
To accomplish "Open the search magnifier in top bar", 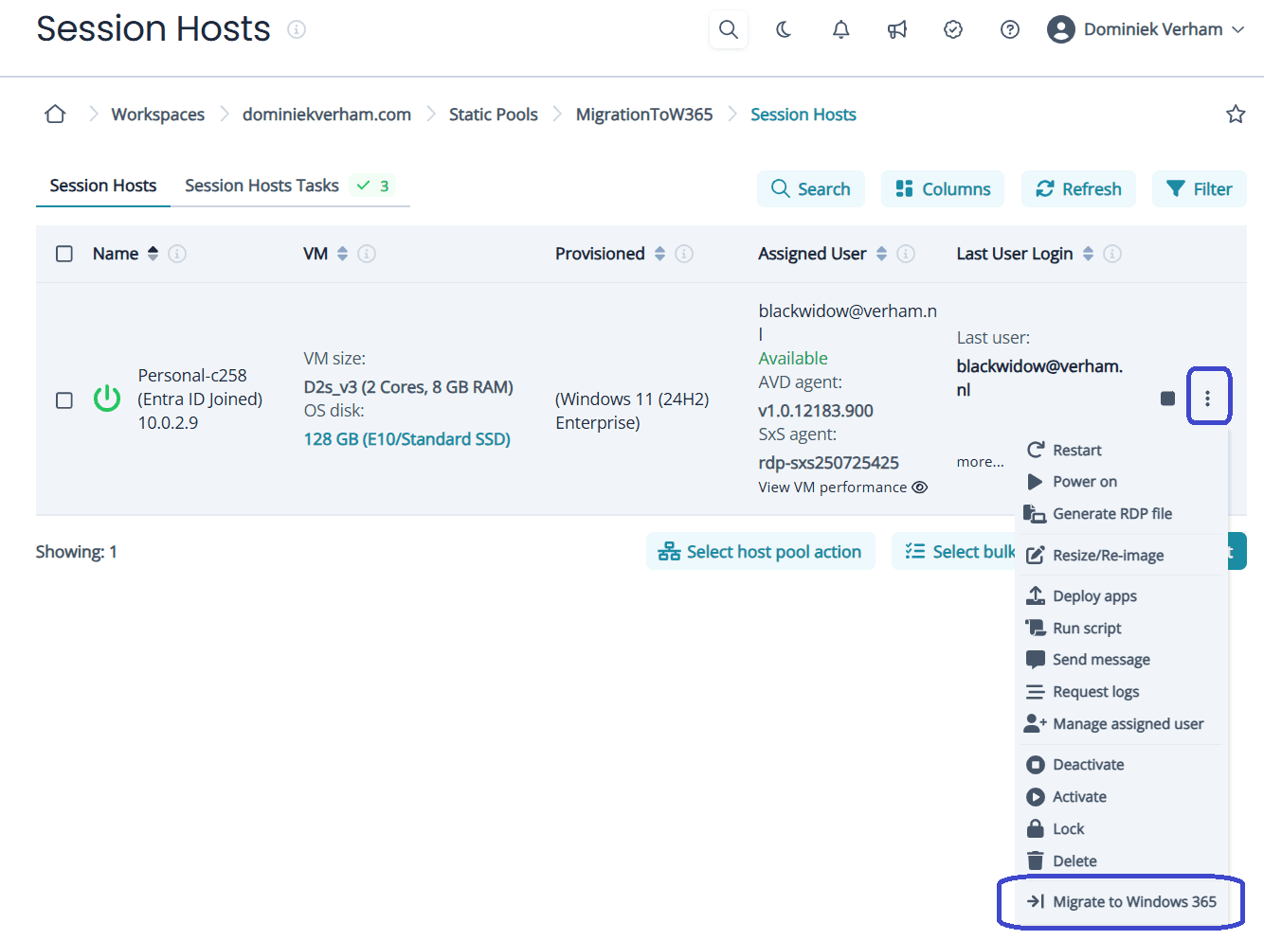I will pyautogui.click(x=728, y=29).
